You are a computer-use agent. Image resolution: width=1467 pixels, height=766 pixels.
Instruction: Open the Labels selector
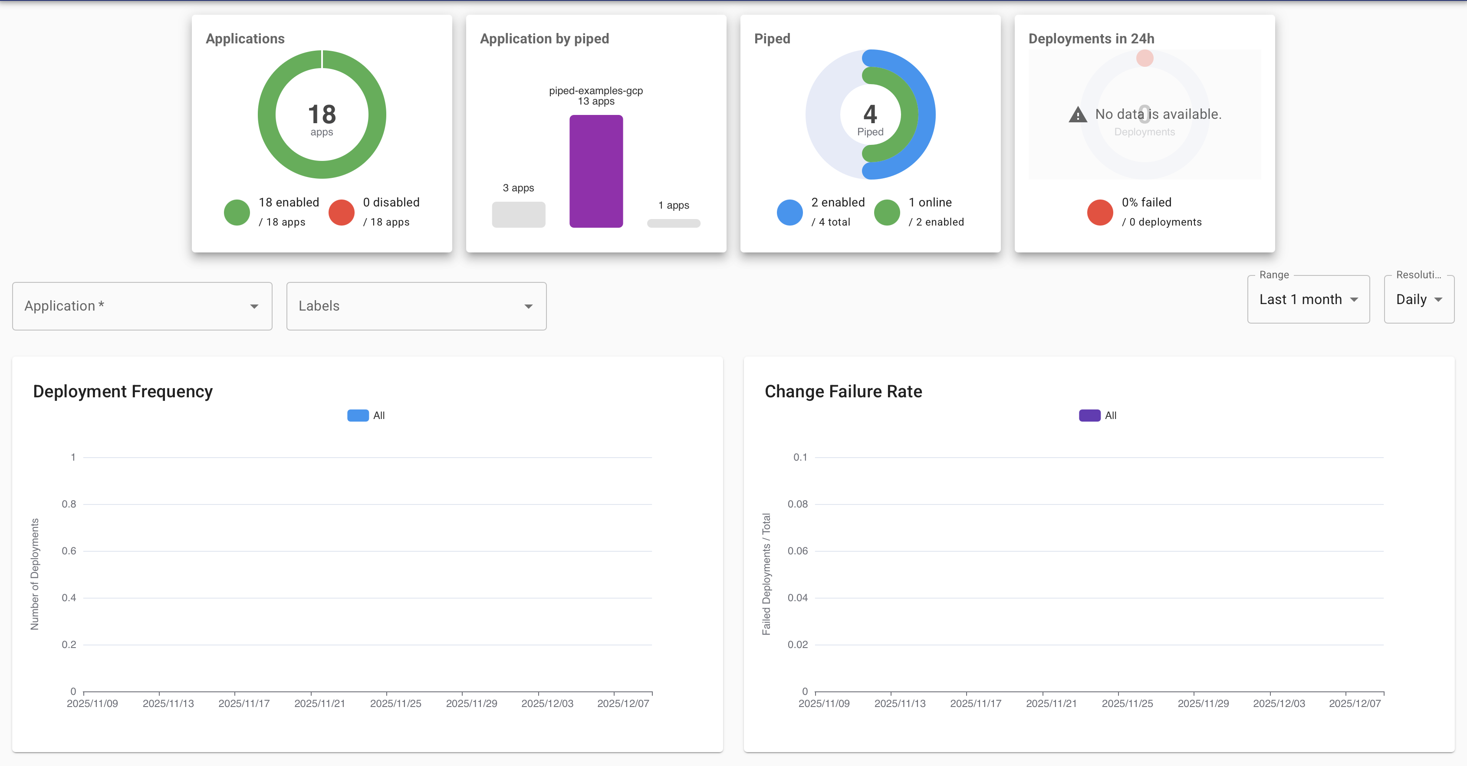[x=416, y=306]
